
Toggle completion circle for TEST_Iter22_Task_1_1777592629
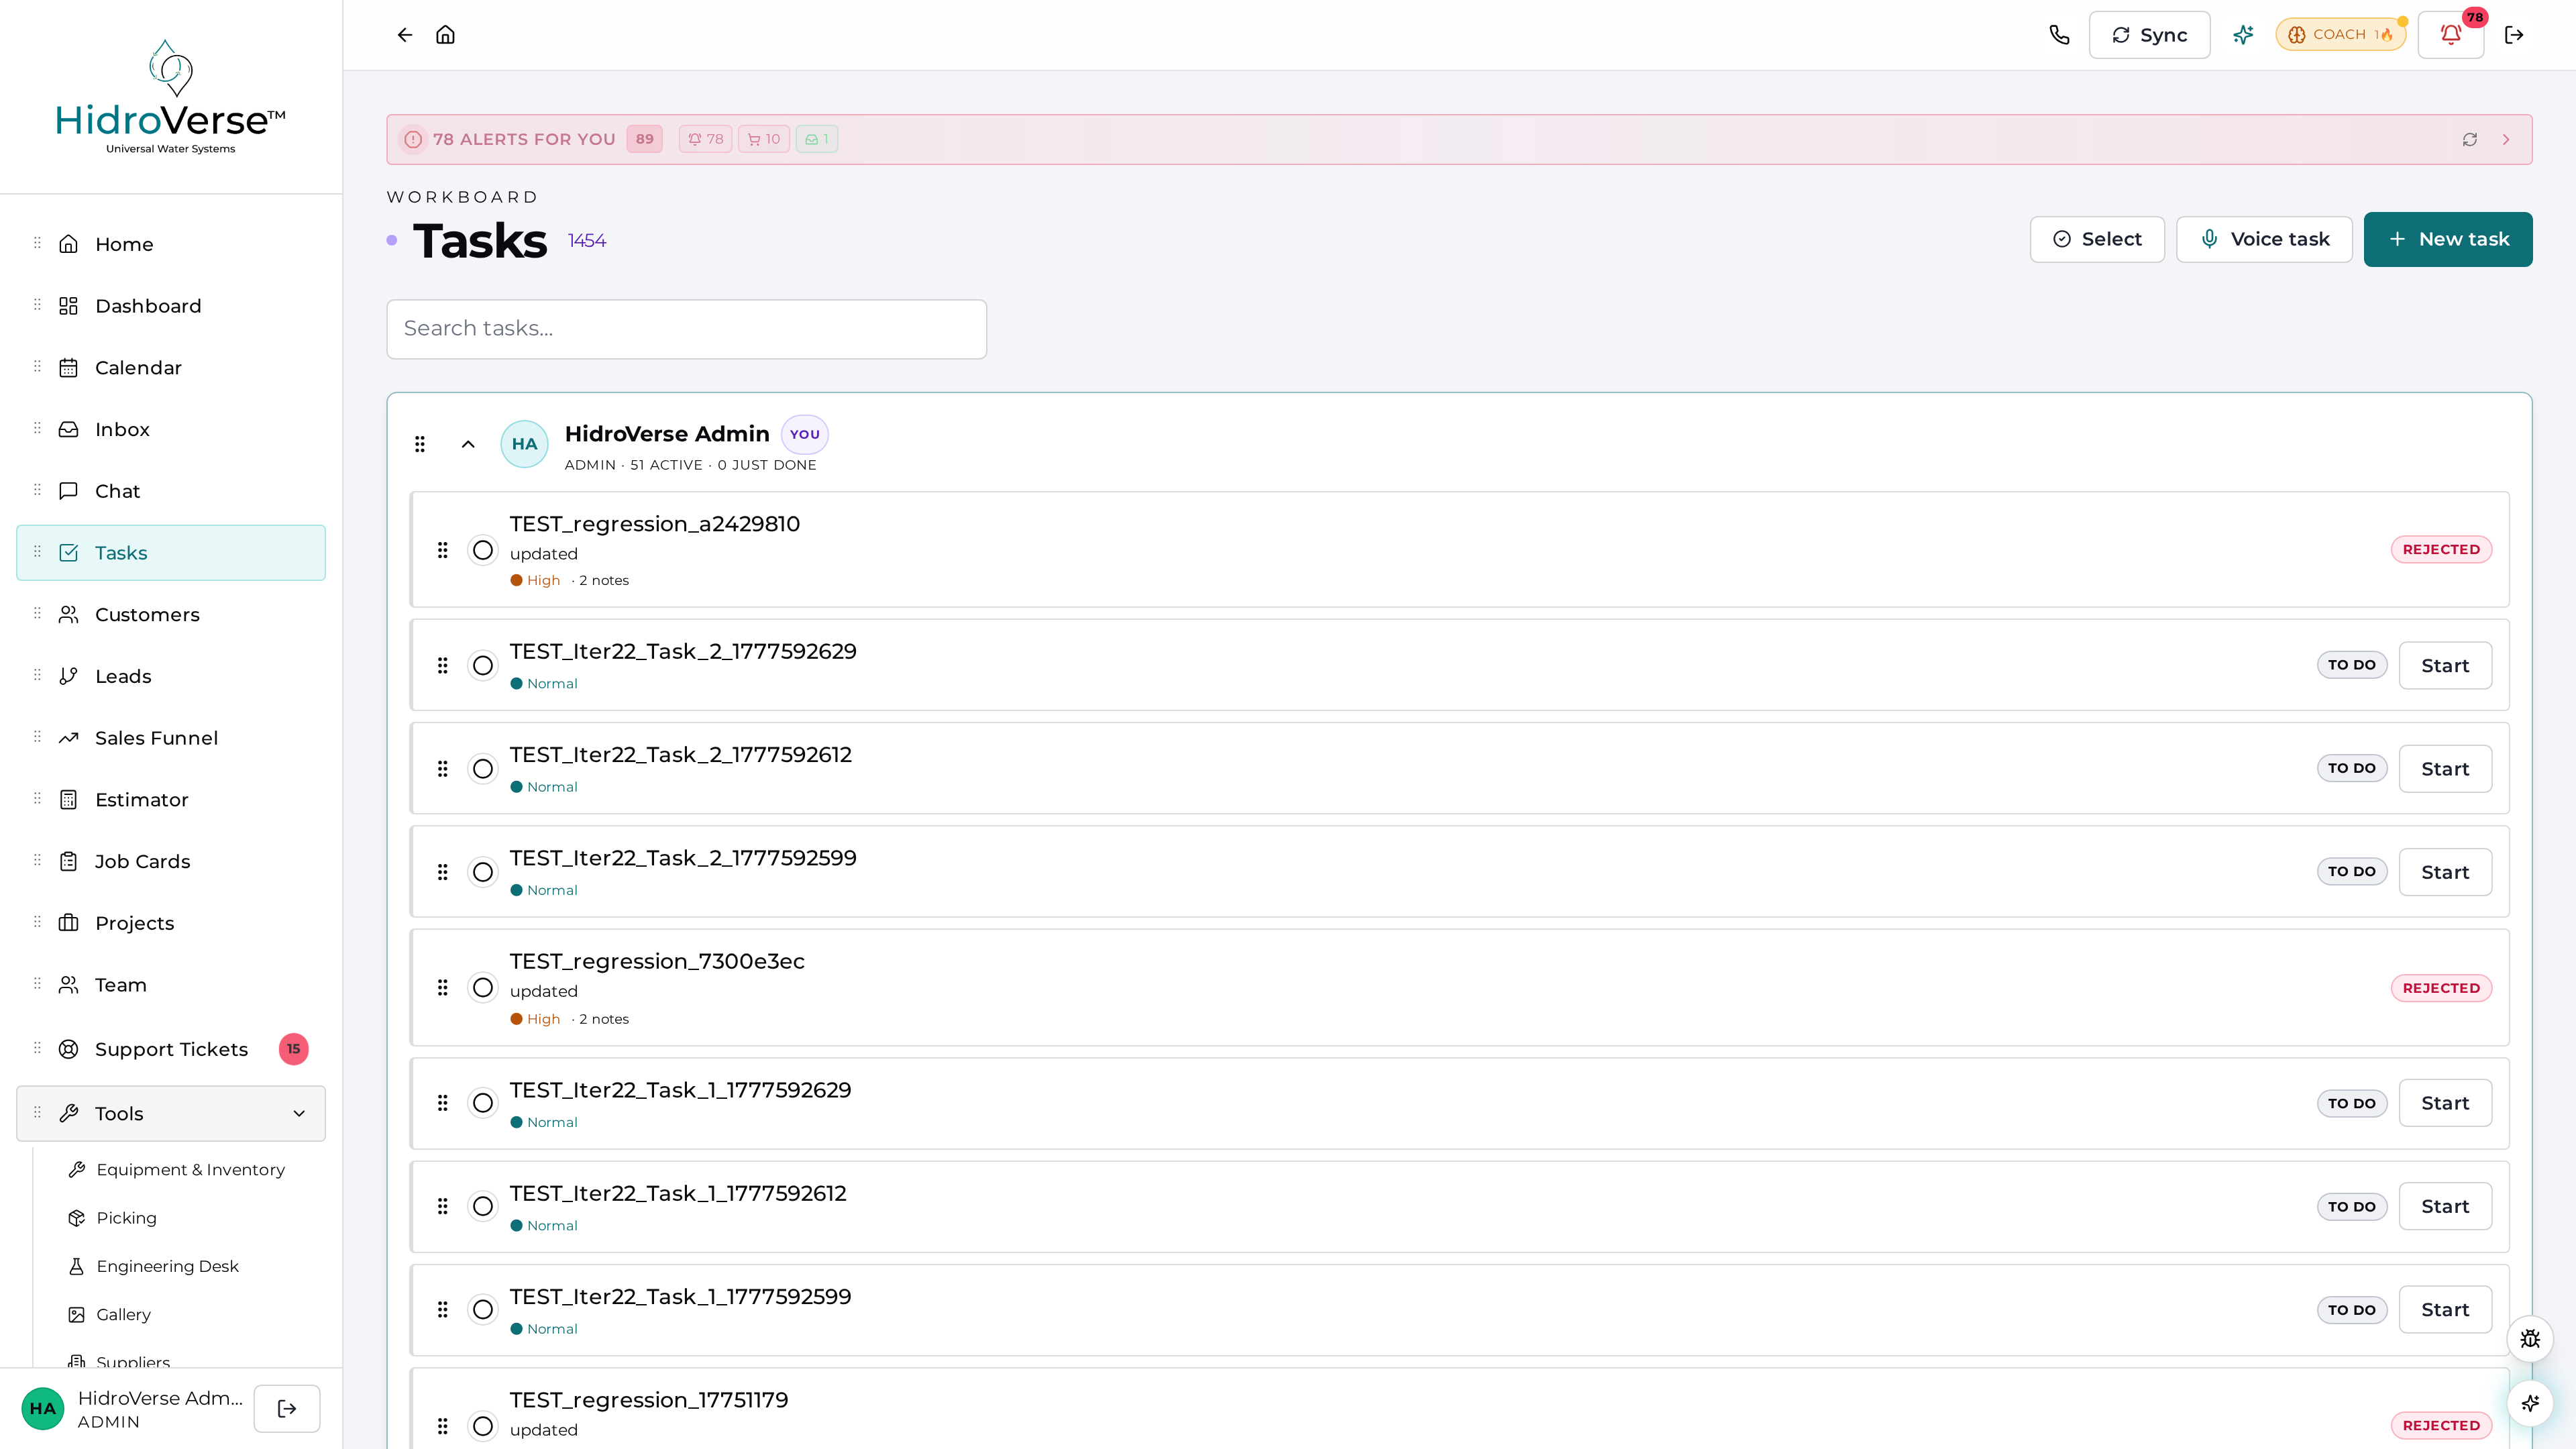483,1103
